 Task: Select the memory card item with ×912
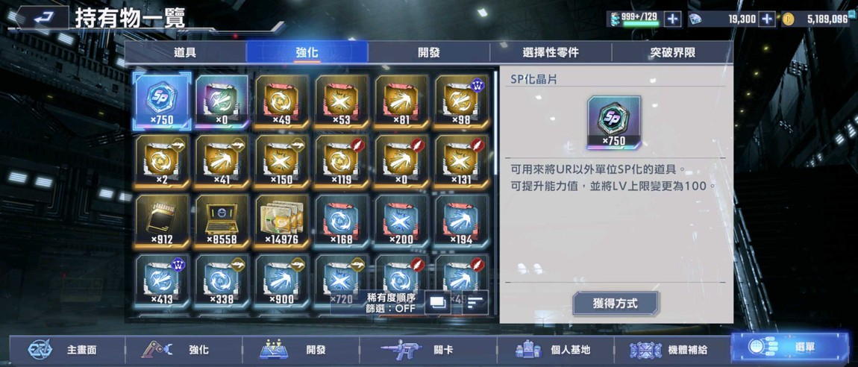163,220
